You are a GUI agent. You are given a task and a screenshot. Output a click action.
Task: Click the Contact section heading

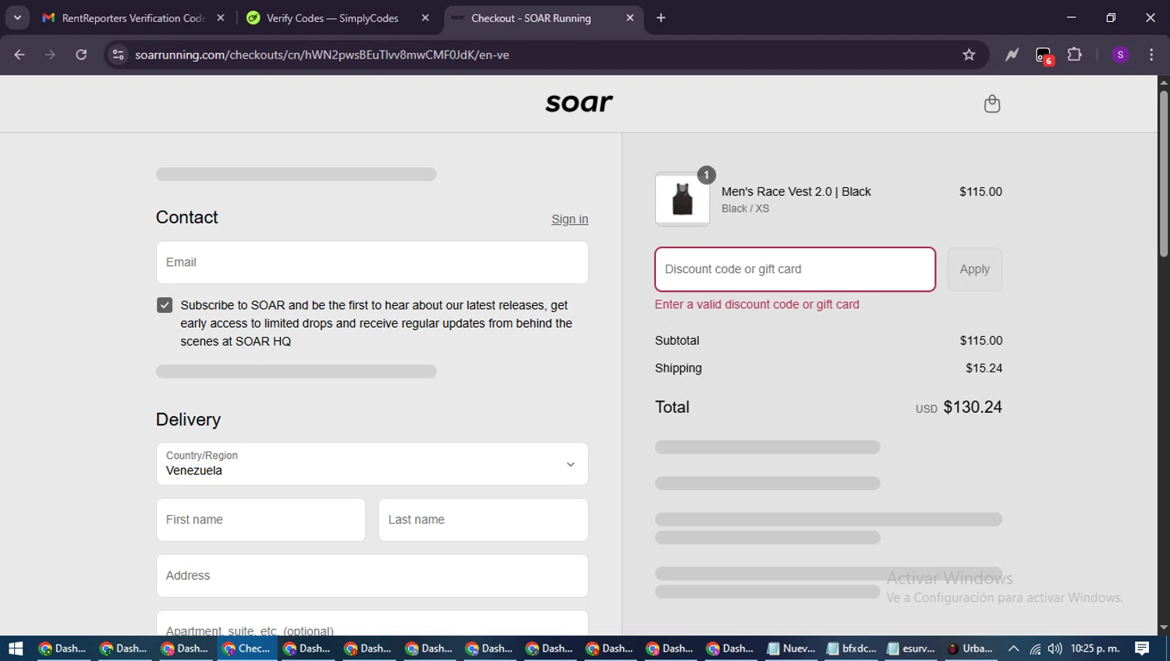[x=186, y=217]
